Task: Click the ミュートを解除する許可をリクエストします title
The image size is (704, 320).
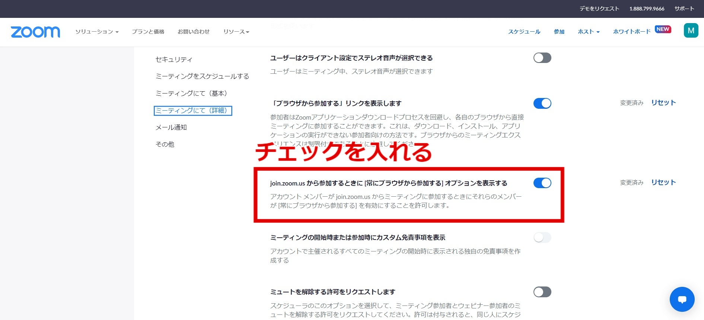Action: (x=333, y=292)
